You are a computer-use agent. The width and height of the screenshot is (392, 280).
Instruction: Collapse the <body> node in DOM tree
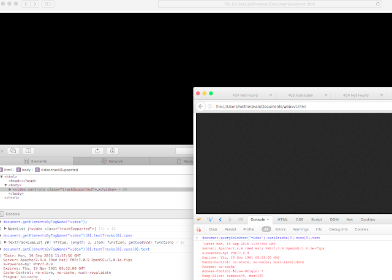pos(6,185)
